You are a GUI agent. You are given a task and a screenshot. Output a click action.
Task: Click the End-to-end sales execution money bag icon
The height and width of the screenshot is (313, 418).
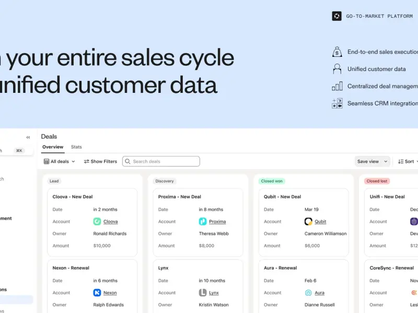pos(337,52)
